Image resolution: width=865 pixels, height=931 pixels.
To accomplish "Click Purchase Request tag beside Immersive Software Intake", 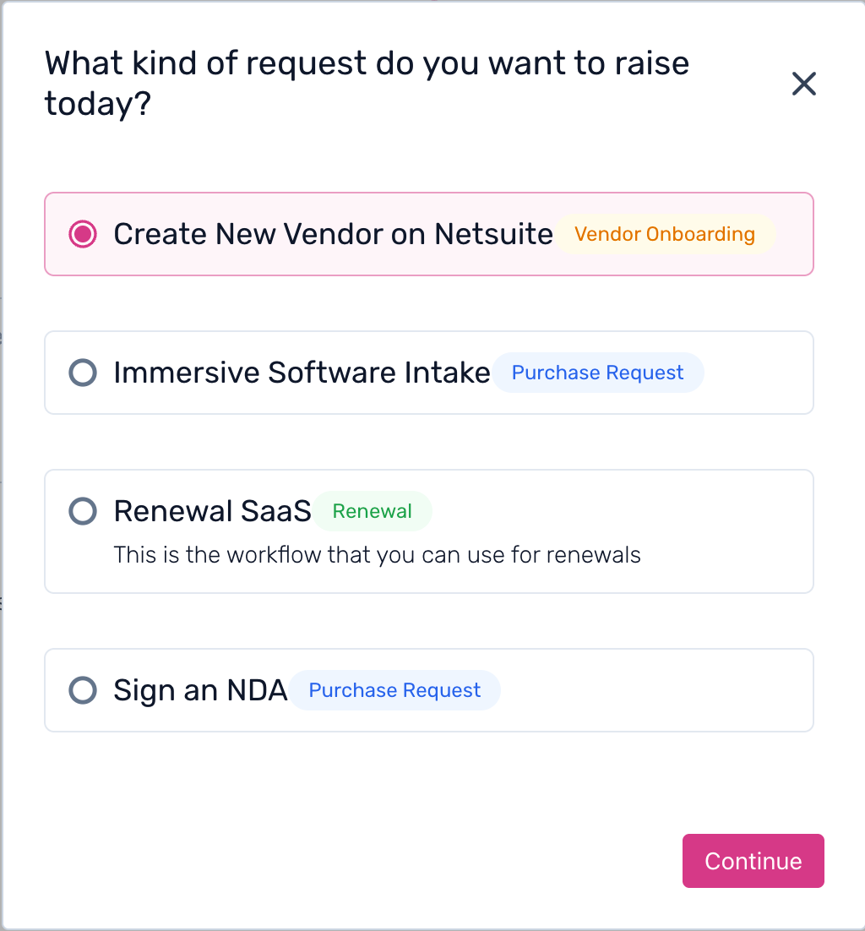I will [x=597, y=373].
